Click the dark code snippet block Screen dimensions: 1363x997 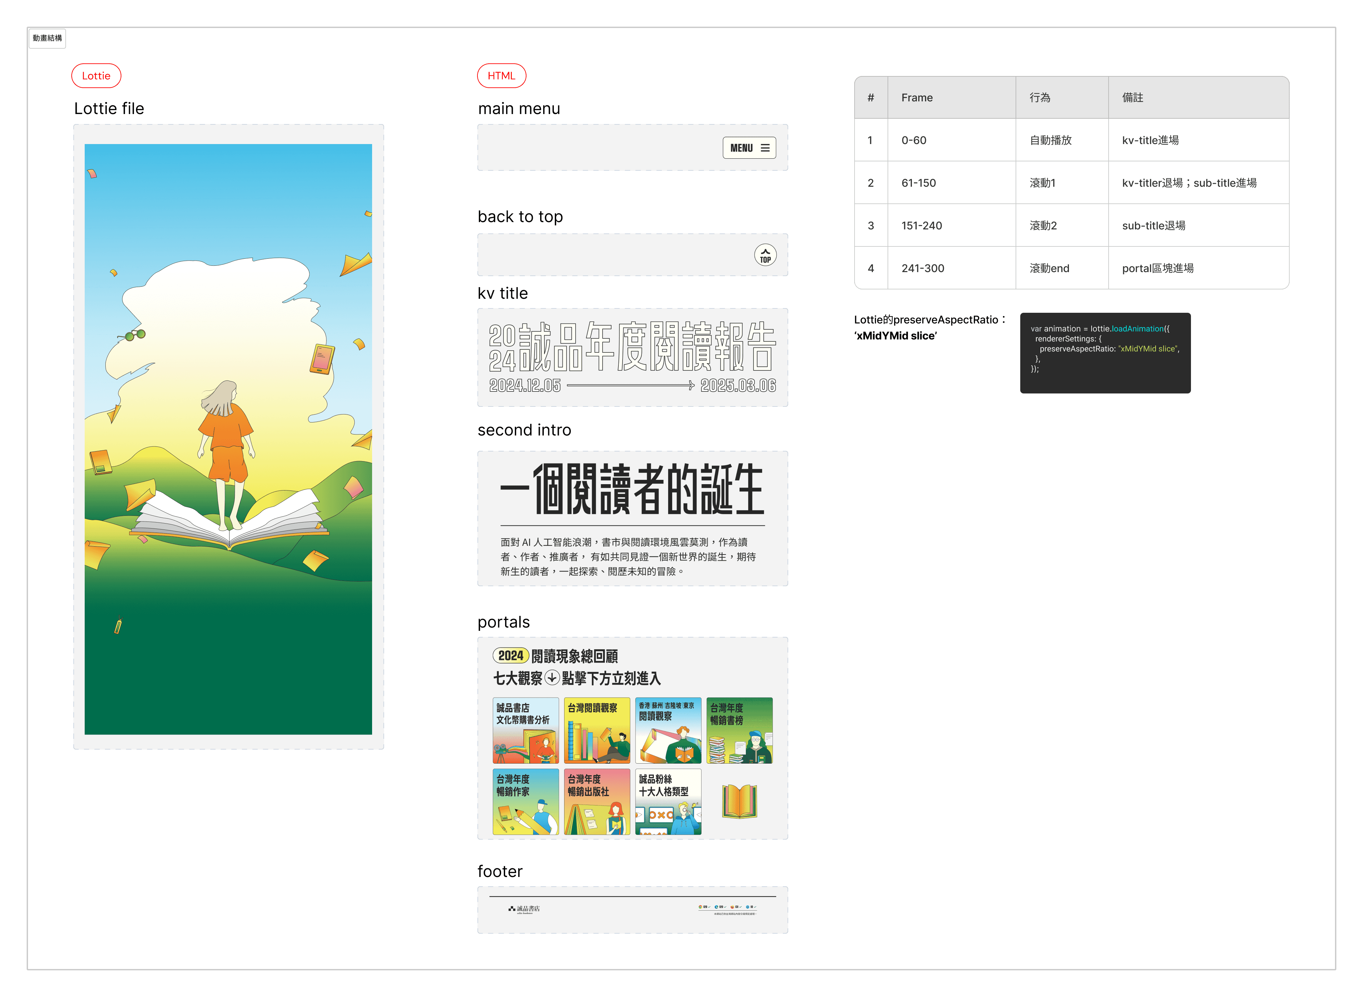(1105, 353)
